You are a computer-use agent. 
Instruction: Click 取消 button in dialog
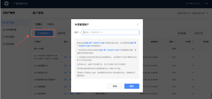[x=115, y=86]
